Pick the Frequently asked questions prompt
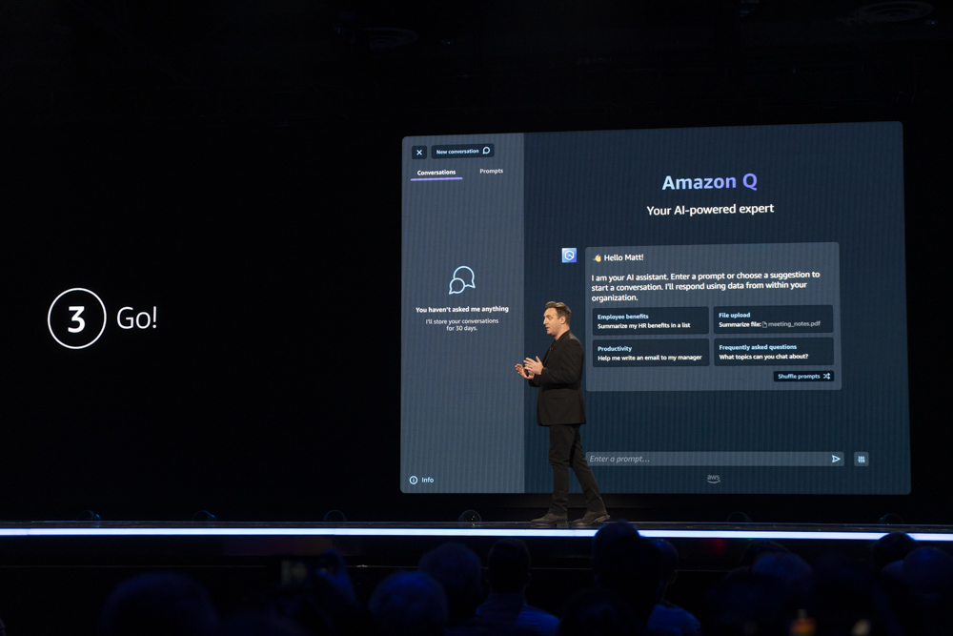 [773, 352]
